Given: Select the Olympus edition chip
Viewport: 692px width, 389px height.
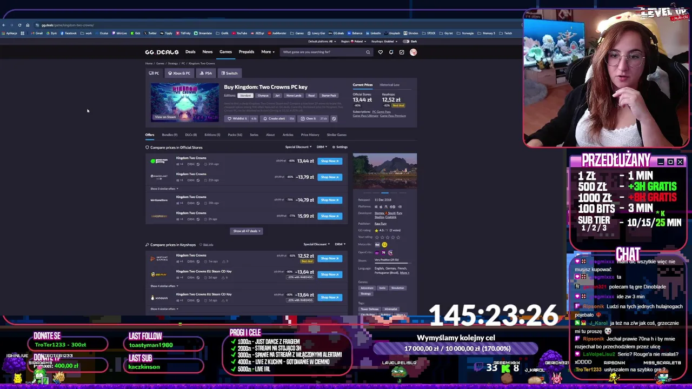Looking at the screenshot, I should (263, 96).
